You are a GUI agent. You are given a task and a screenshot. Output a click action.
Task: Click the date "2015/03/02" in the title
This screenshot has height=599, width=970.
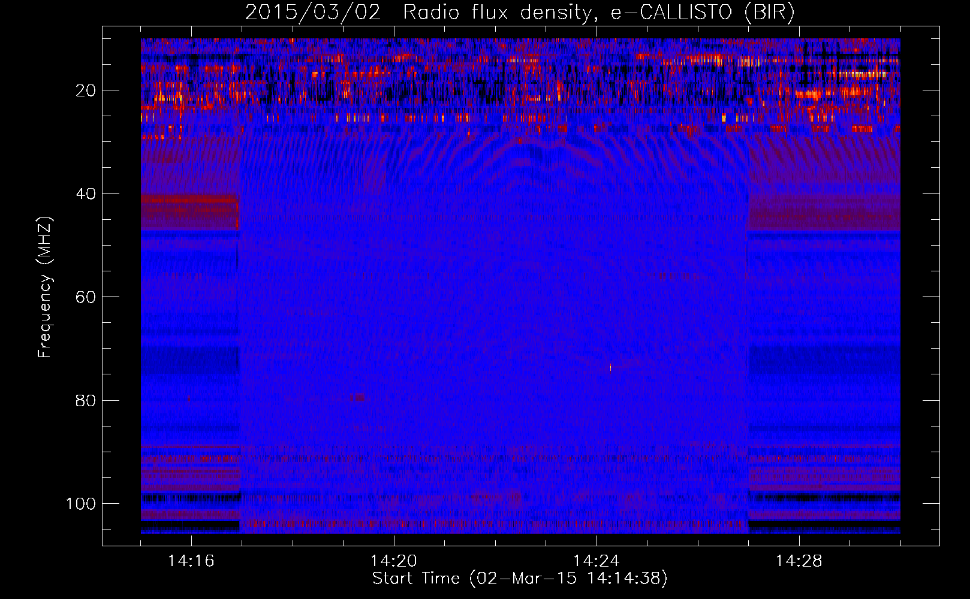click(x=313, y=12)
